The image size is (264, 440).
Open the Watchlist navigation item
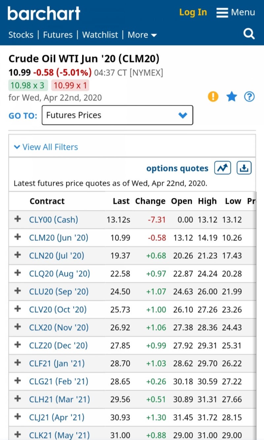point(100,35)
